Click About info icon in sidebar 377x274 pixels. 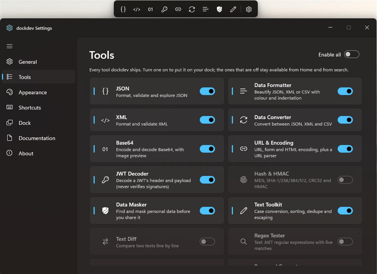coord(9,153)
